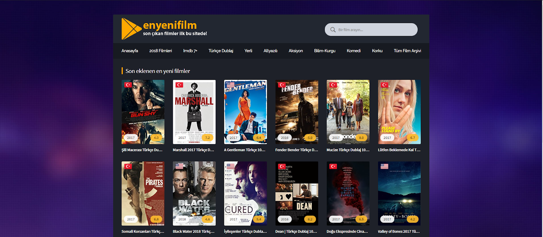Click US flag on Valley of Bones poster

tap(384, 166)
